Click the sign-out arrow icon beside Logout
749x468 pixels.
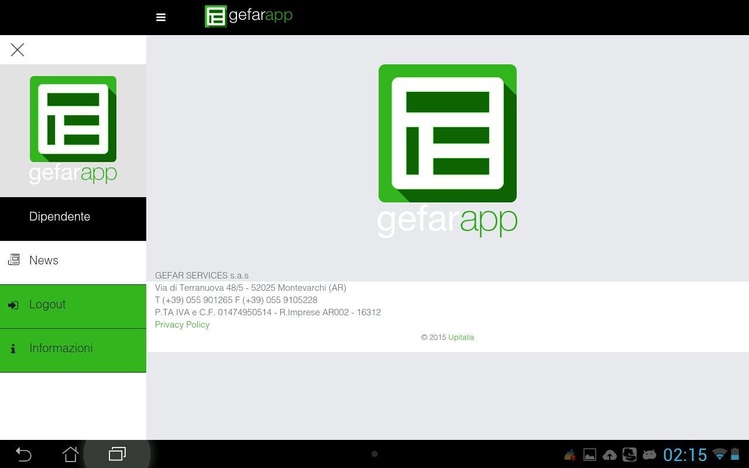tap(13, 305)
